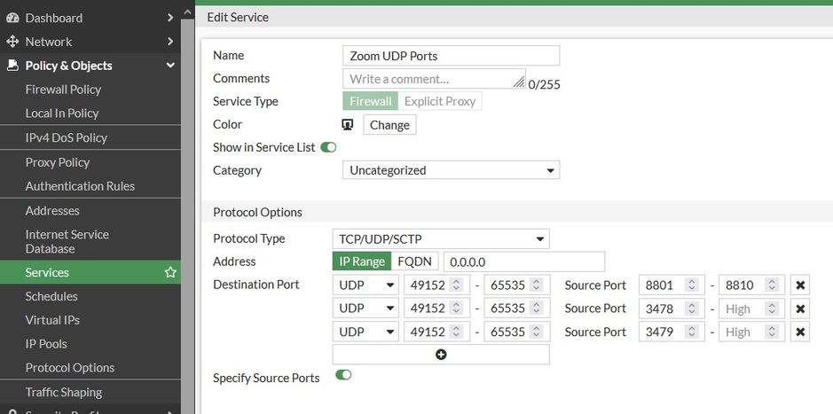
Task: Click the Name input field
Action: coord(451,56)
